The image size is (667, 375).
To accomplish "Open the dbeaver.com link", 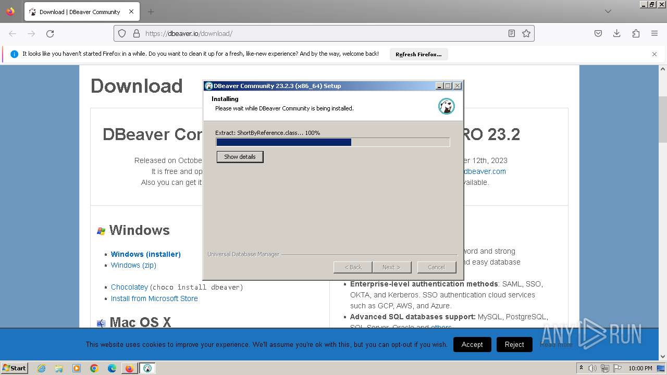I will [485, 171].
